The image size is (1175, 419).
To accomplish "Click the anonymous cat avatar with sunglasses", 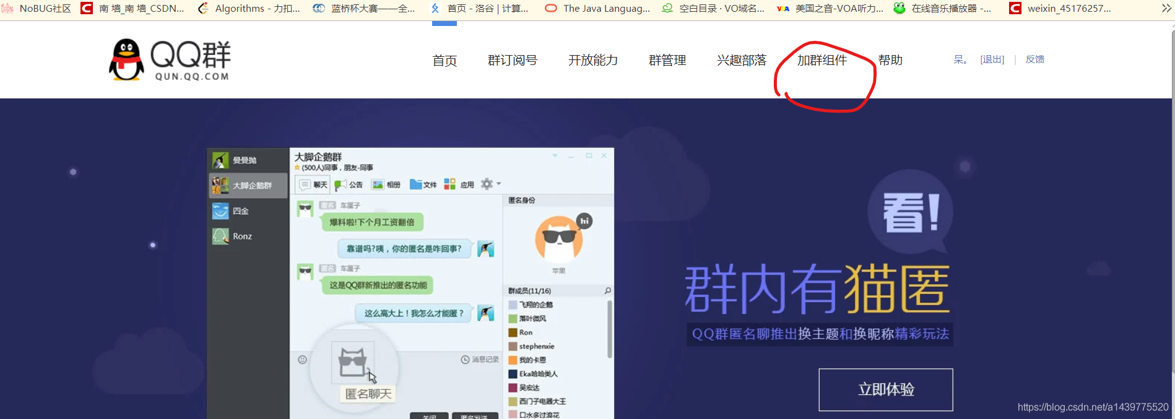I will [x=559, y=238].
